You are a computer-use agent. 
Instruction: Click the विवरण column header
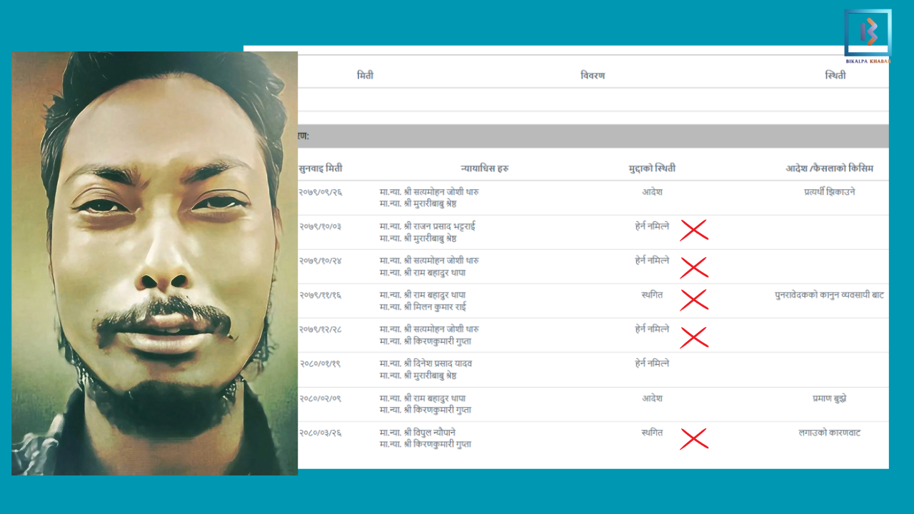click(x=593, y=76)
